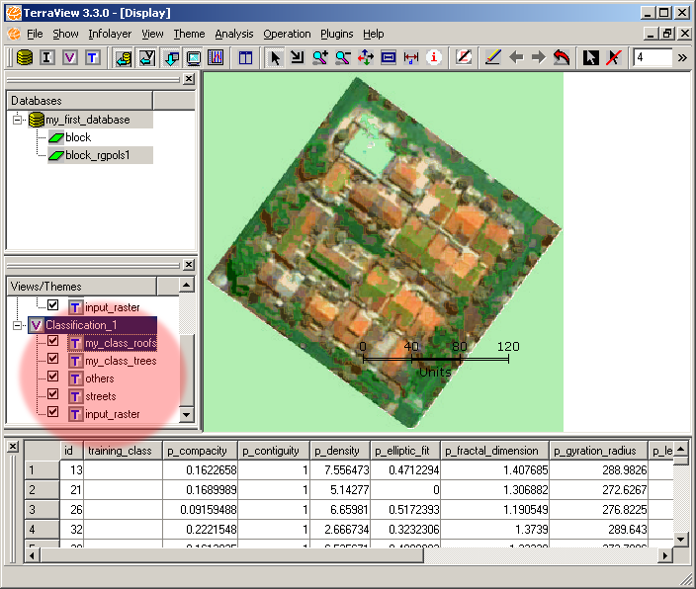Open the Analysis menu
This screenshot has width=696, height=589.
(x=234, y=34)
